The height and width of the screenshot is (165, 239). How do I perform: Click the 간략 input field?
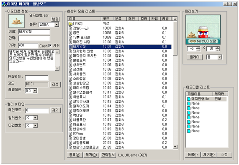click(34, 38)
